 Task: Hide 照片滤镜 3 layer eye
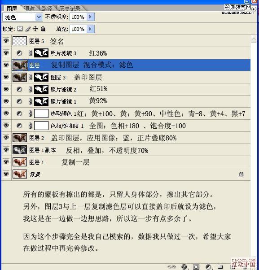pyautogui.click(x=6, y=53)
